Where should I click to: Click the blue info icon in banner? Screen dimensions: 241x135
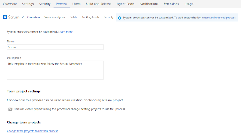[120, 18]
